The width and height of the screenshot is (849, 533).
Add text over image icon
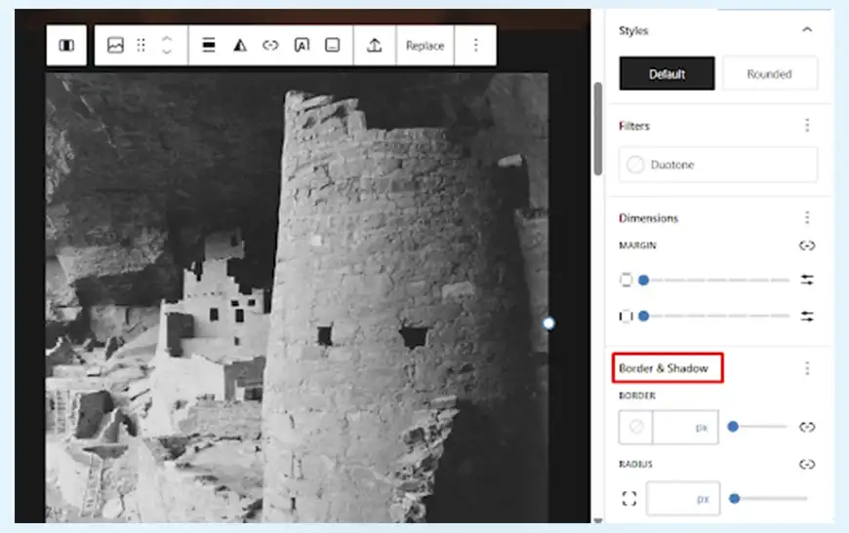coord(302,46)
